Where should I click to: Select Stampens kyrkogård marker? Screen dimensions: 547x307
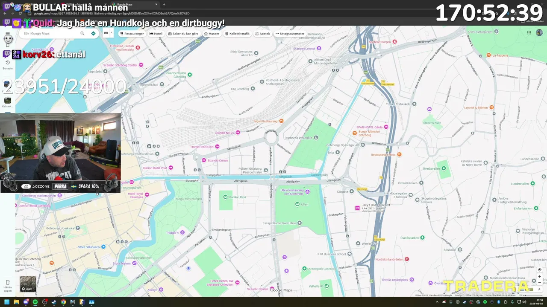point(316,138)
